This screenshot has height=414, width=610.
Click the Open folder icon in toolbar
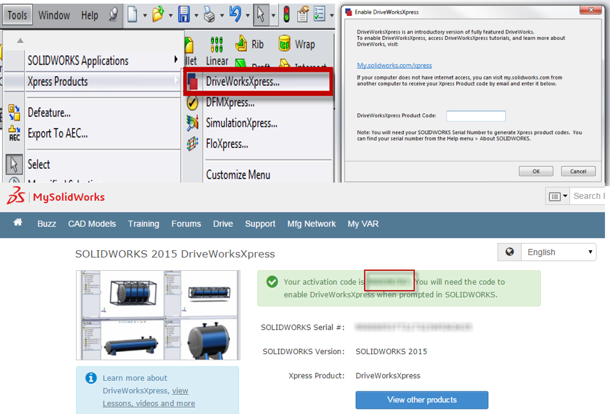158,15
